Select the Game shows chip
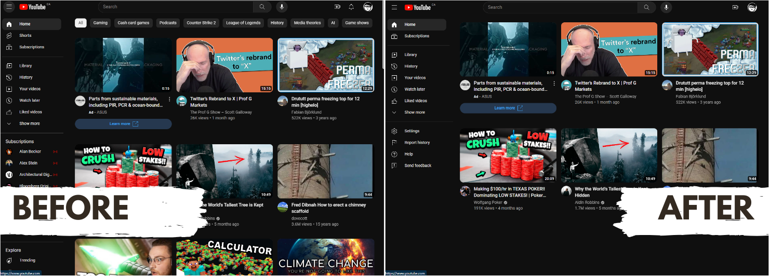Screen dimensions: 770x276 357,23
